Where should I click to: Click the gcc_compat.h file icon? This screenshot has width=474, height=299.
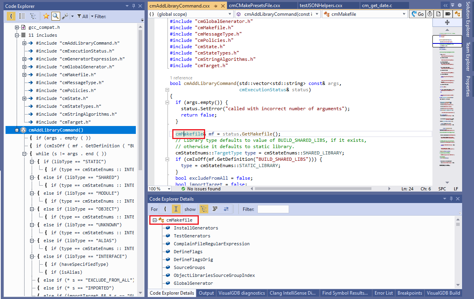coord(23,27)
